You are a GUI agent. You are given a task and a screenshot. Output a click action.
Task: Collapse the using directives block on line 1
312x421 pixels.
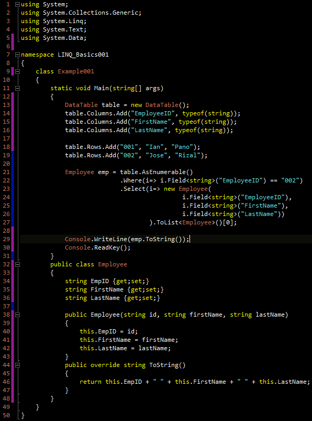coord(17,4)
